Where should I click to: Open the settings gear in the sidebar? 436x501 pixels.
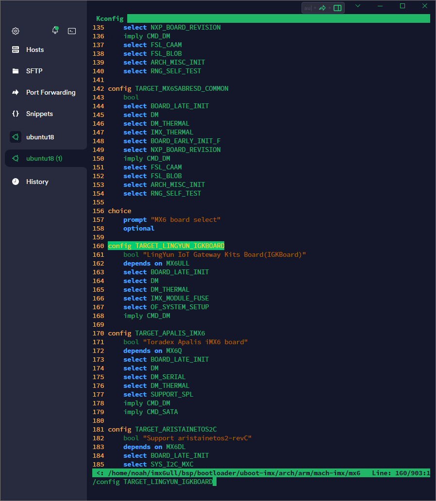coord(16,31)
